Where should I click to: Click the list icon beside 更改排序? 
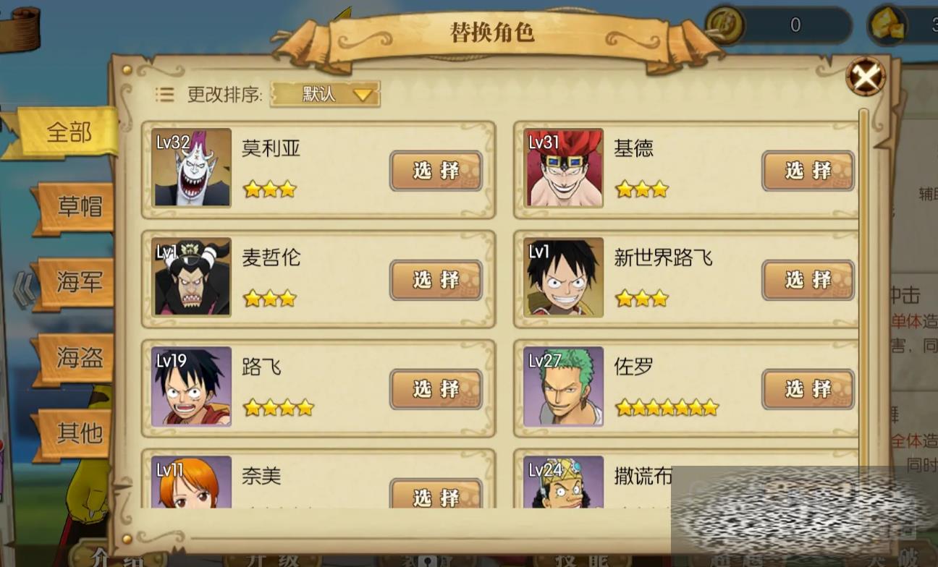tap(164, 94)
